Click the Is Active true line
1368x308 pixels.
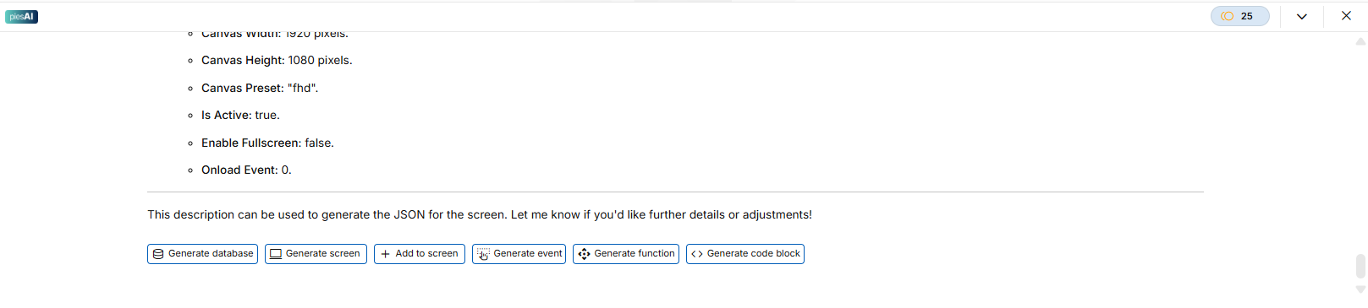240,115
